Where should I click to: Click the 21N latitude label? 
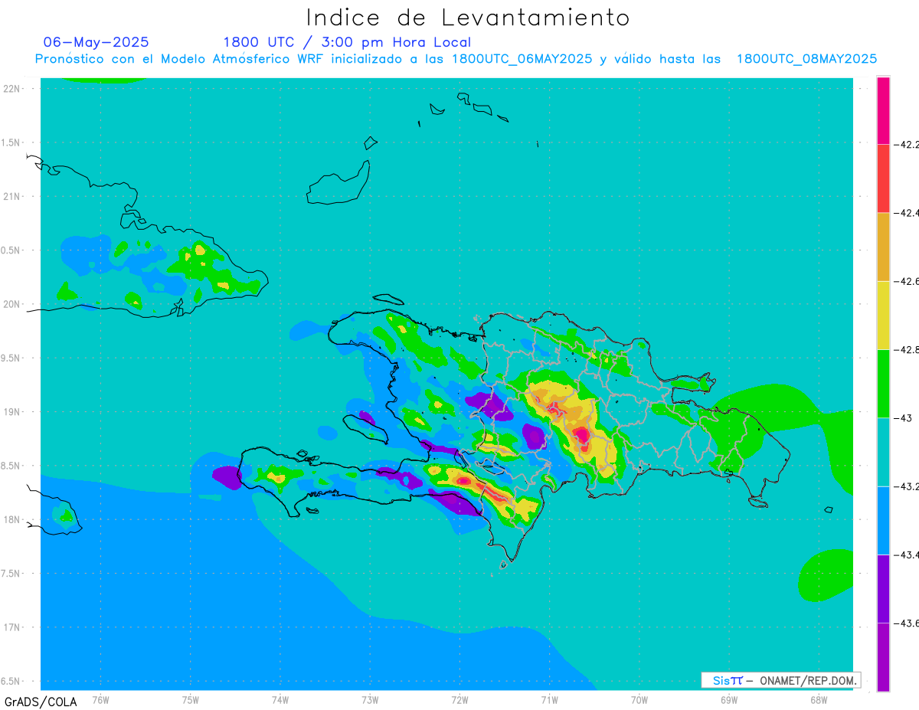point(11,196)
